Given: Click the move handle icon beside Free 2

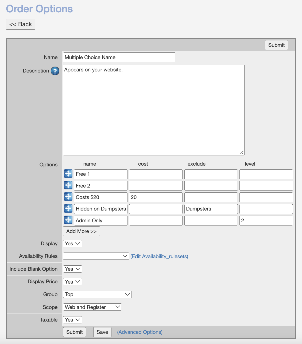Looking at the screenshot, I should (68, 185).
